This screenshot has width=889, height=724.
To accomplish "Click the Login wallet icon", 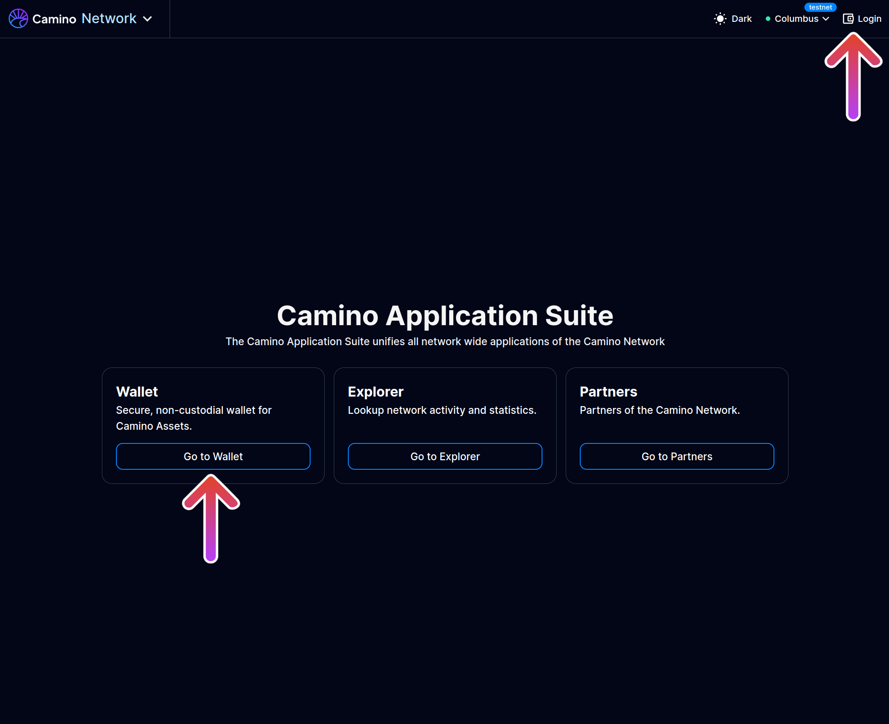I will click(x=848, y=19).
